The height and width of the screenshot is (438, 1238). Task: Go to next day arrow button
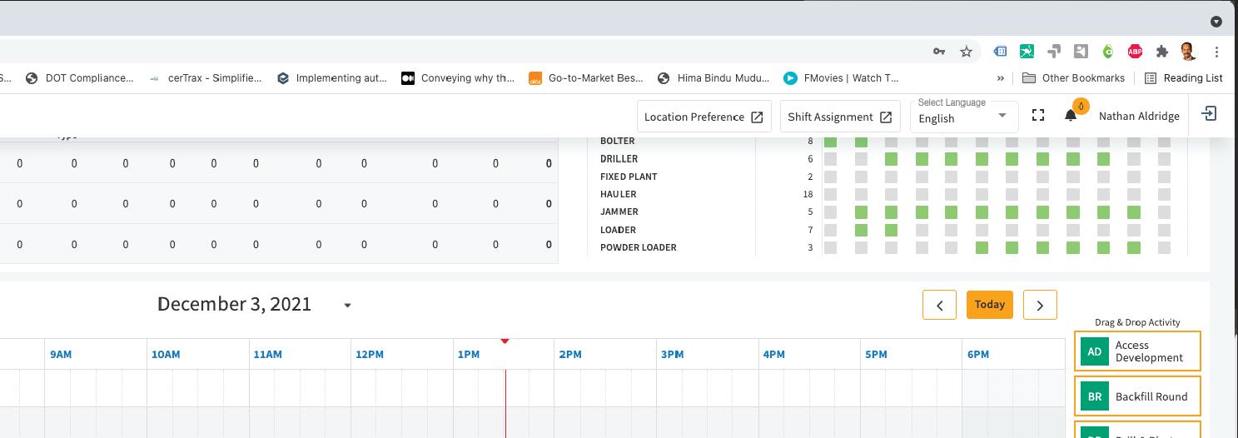1040,305
